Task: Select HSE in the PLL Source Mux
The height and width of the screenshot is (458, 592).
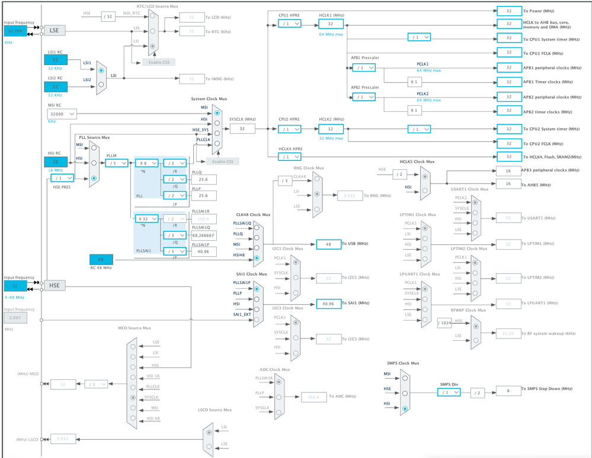Action: (x=94, y=178)
